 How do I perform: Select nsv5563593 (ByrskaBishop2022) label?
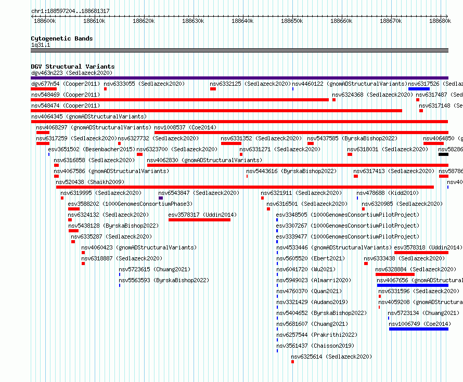(164, 280)
